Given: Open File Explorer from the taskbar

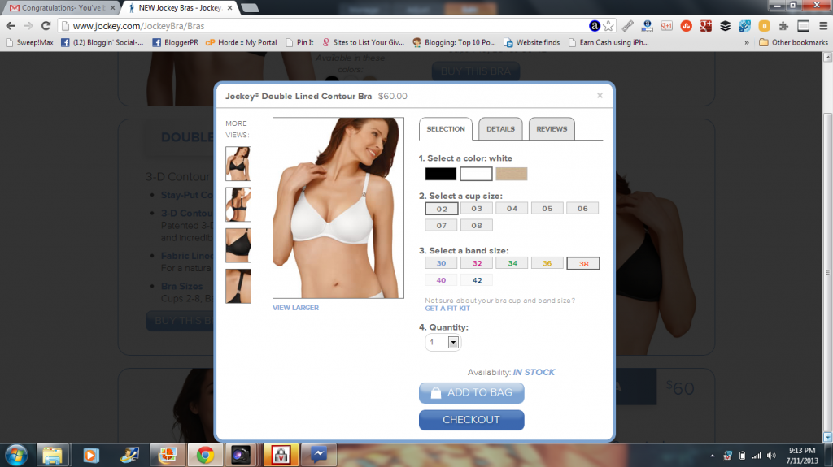Looking at the screenshot, I should (52, 456).
